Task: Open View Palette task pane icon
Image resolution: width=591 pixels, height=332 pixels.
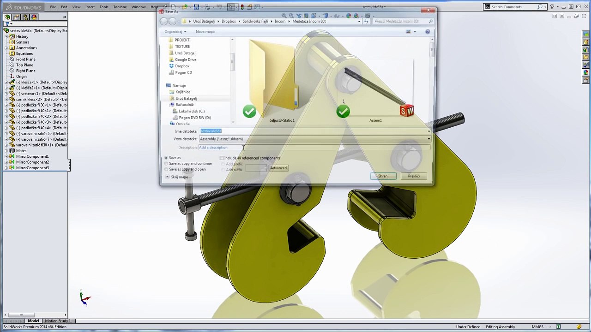Action: pyautogui.click(x=586, y=65)
